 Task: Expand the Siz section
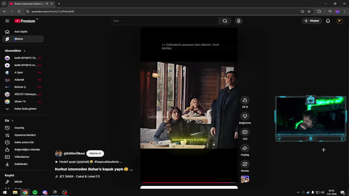(x=9, y=121)
